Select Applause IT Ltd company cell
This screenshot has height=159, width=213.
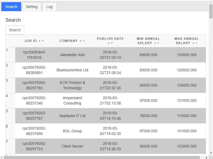(72, 116)
